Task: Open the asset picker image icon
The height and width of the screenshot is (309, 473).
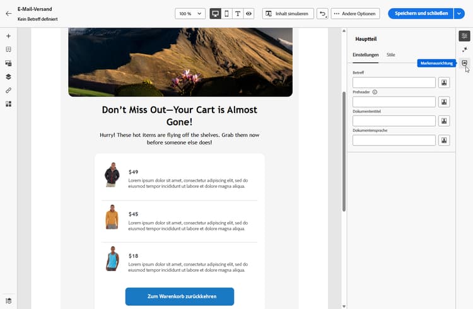Action: [x=8, y=63]
